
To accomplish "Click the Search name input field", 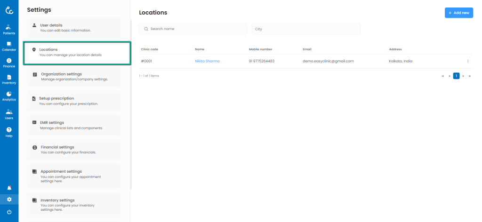I will click(193, 29).
